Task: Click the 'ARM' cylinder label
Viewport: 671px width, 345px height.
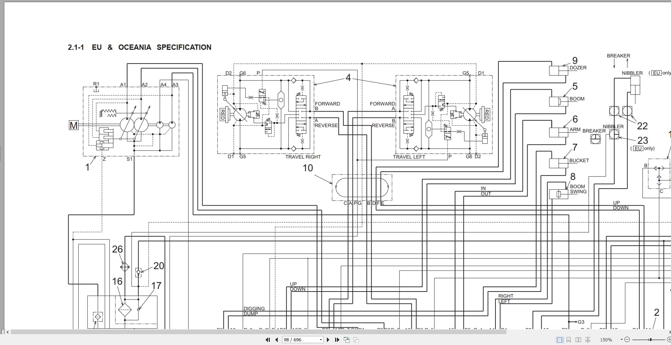Action: [x=575, y=129]
